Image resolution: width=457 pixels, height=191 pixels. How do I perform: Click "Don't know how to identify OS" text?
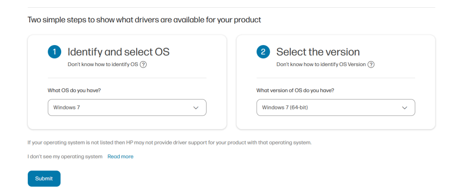click(x=102, y=64)
